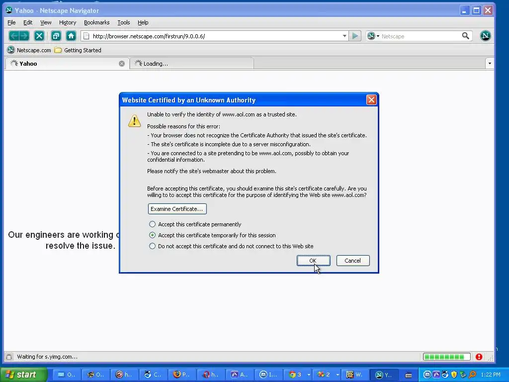Screen dimensions: 509x382
Task: Open the Avant taskbar item labeled A..
Action: point(239,375)
